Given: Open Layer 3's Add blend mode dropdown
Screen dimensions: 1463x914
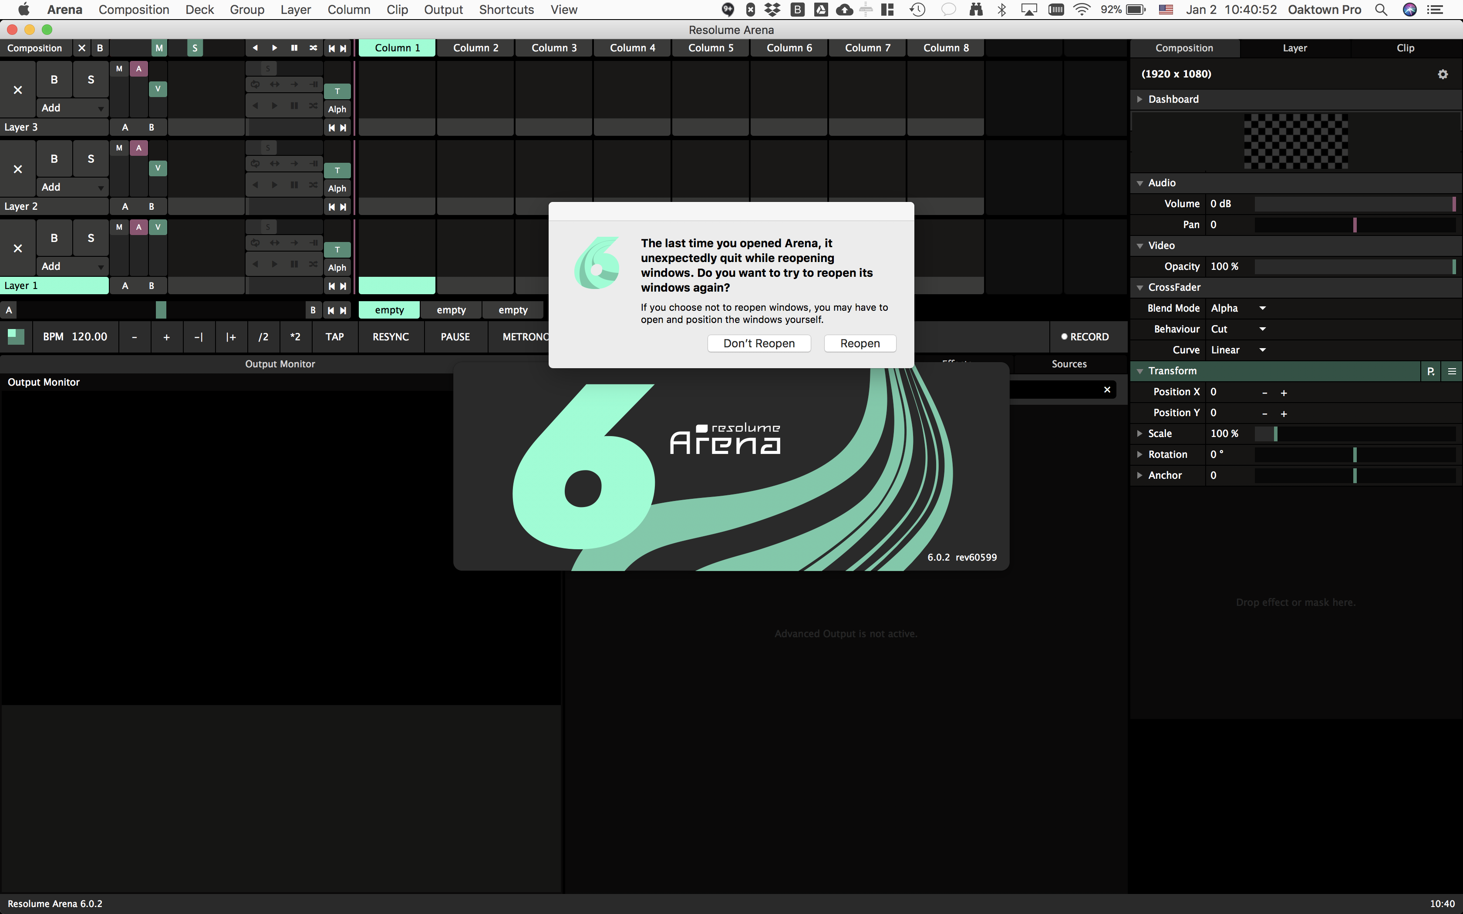Looking at the screenshot, I should tap(72, 108).
